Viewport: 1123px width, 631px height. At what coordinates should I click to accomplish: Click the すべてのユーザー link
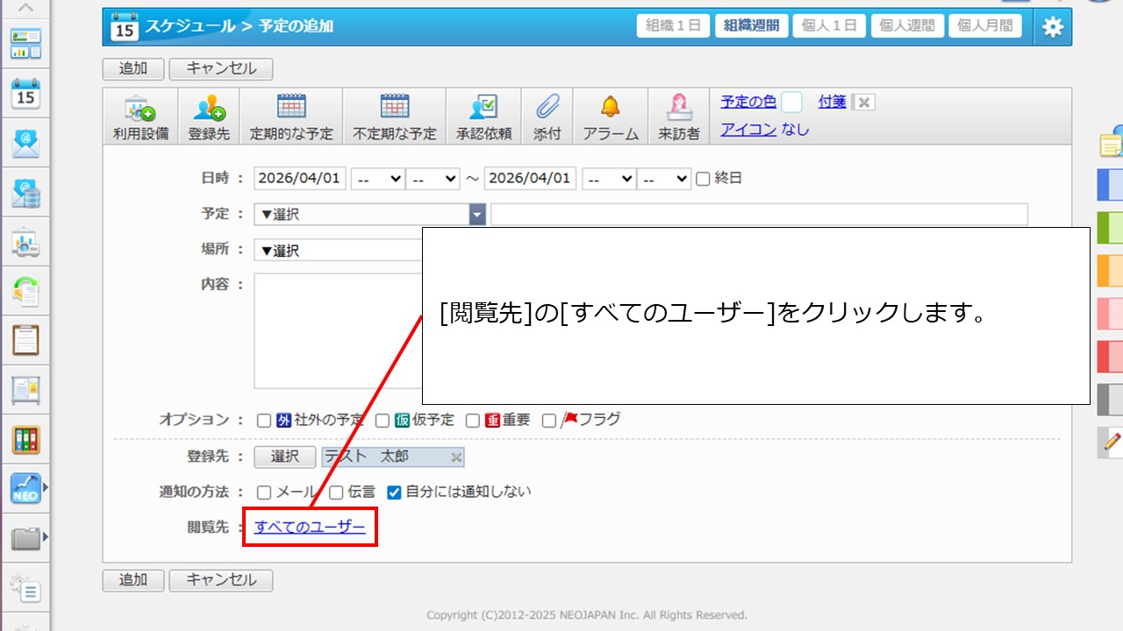[x=310, y=527]
